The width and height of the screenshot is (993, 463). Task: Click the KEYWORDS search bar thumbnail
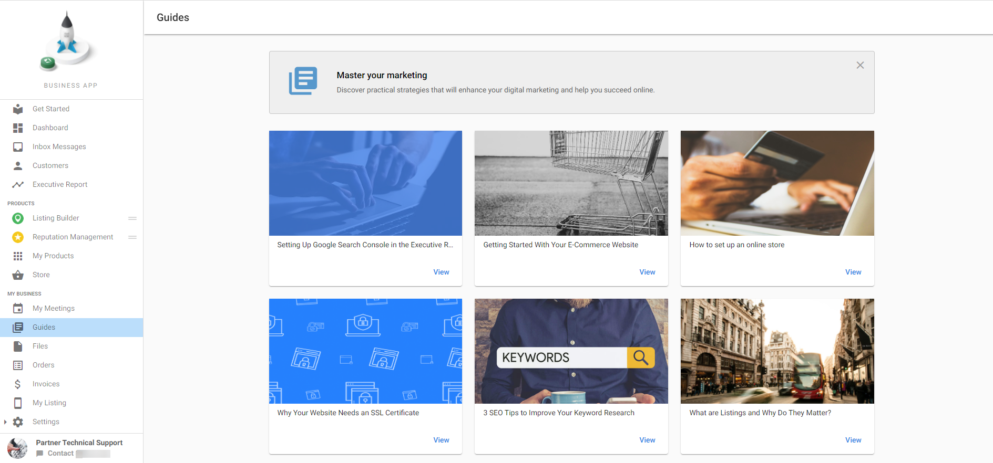coord(571,351)
